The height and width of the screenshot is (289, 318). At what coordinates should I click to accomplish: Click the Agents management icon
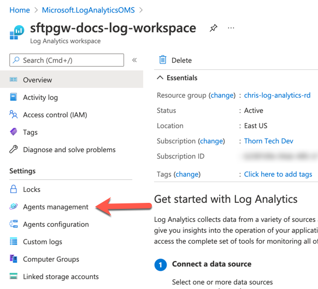click(x=13, y=207)
